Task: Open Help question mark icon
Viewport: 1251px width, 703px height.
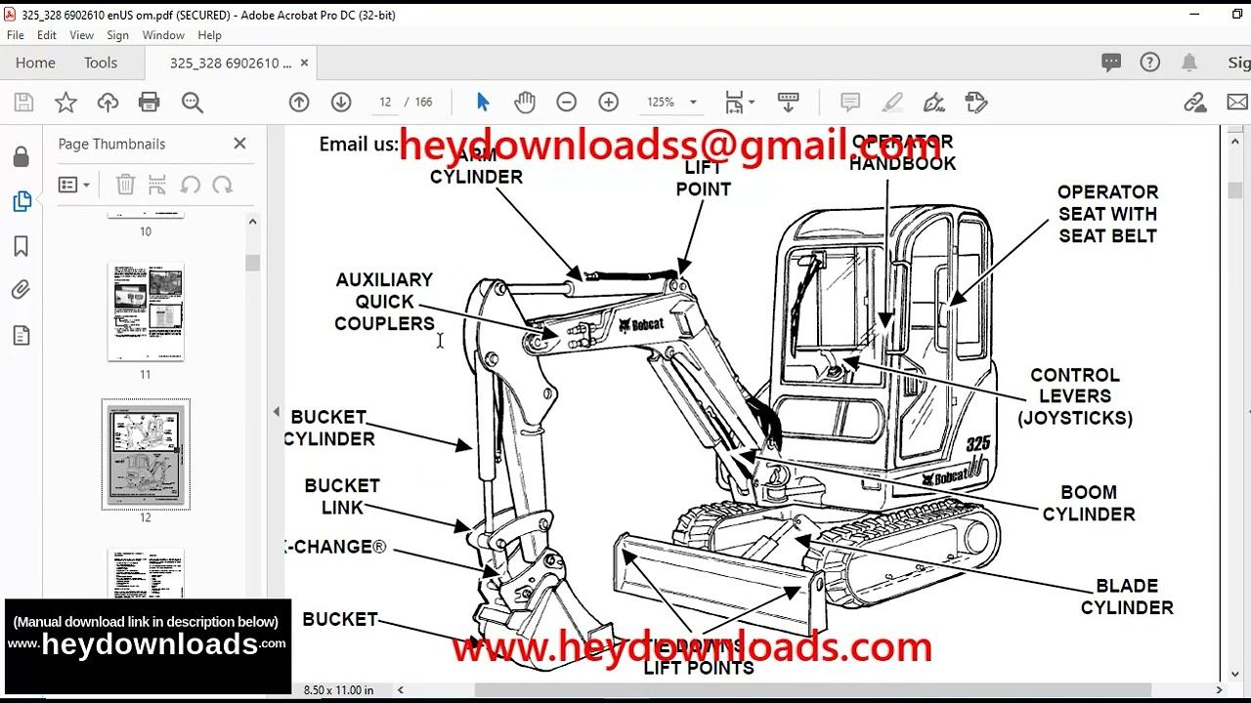Action: coord(1150,62)
